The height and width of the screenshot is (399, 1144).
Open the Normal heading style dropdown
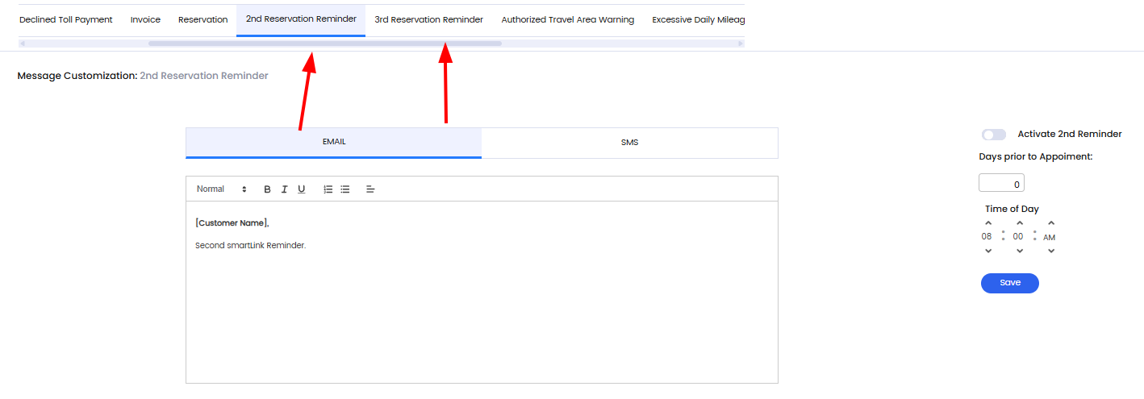click(222, 189)
